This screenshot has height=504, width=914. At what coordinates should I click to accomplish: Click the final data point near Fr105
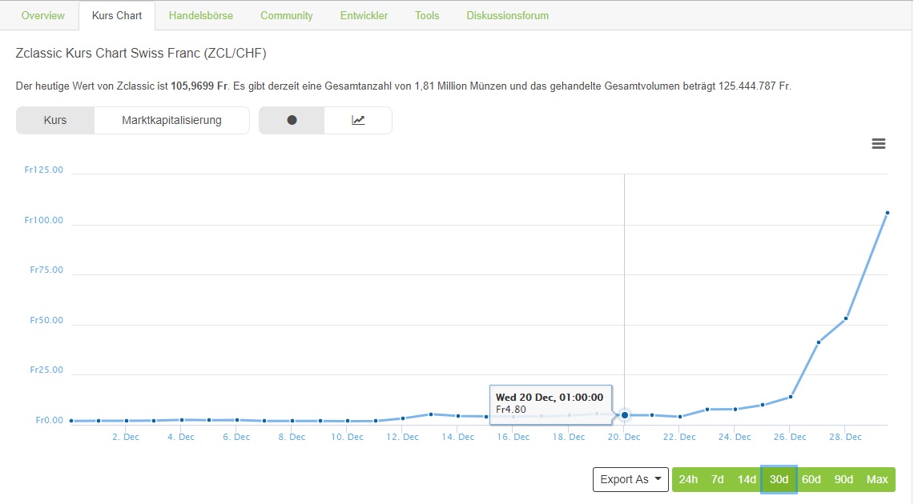pyautogui.click(x=888, y=213)
